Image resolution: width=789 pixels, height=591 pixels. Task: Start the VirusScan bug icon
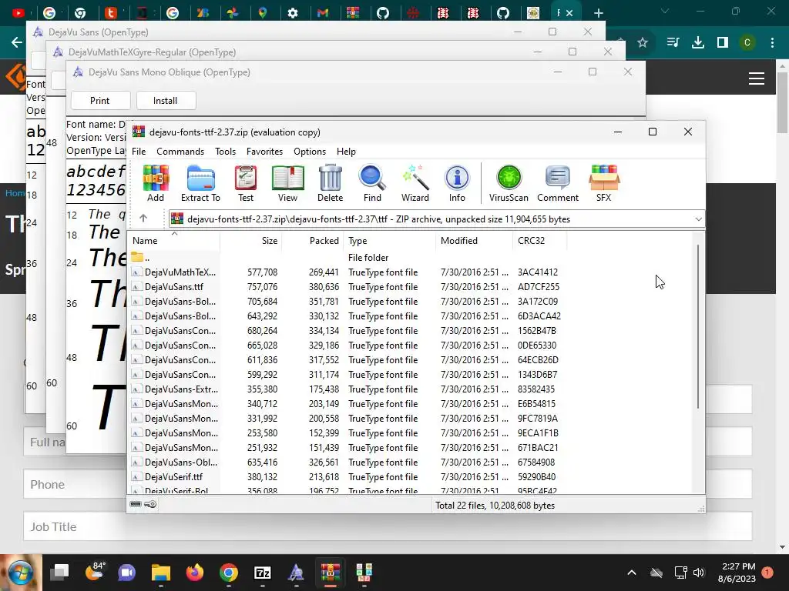click(x=509, y=183)
